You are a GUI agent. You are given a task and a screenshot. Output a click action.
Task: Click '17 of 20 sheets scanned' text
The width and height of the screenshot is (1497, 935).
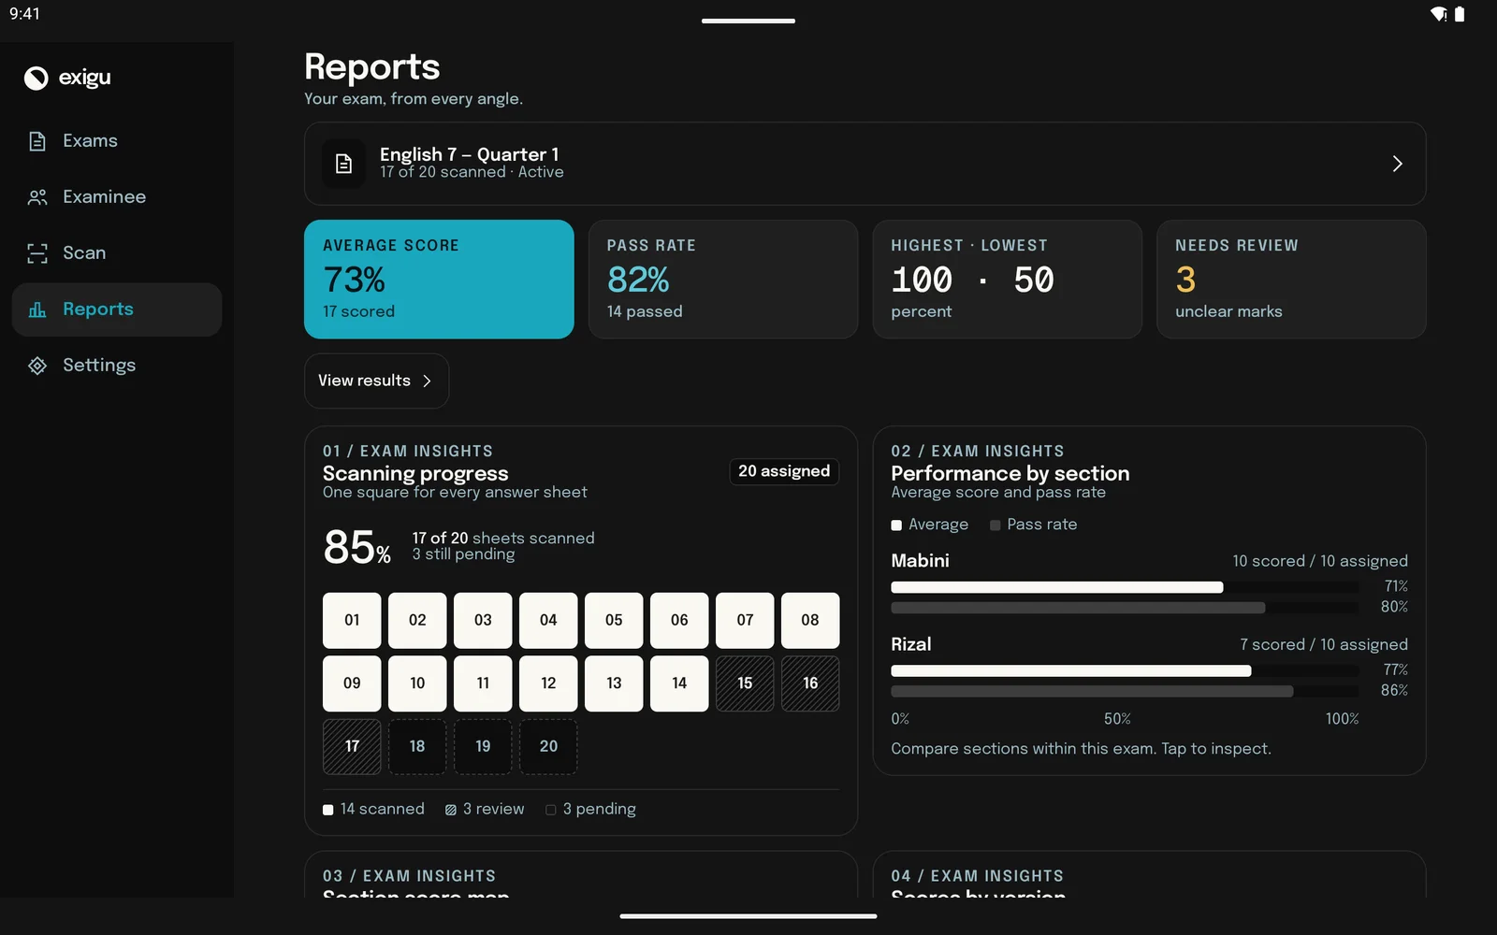(503, 538)
